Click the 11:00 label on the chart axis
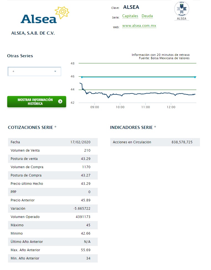 click(x=145, y=107)
